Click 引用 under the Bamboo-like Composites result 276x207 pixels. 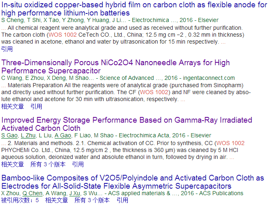click(122, 200)
